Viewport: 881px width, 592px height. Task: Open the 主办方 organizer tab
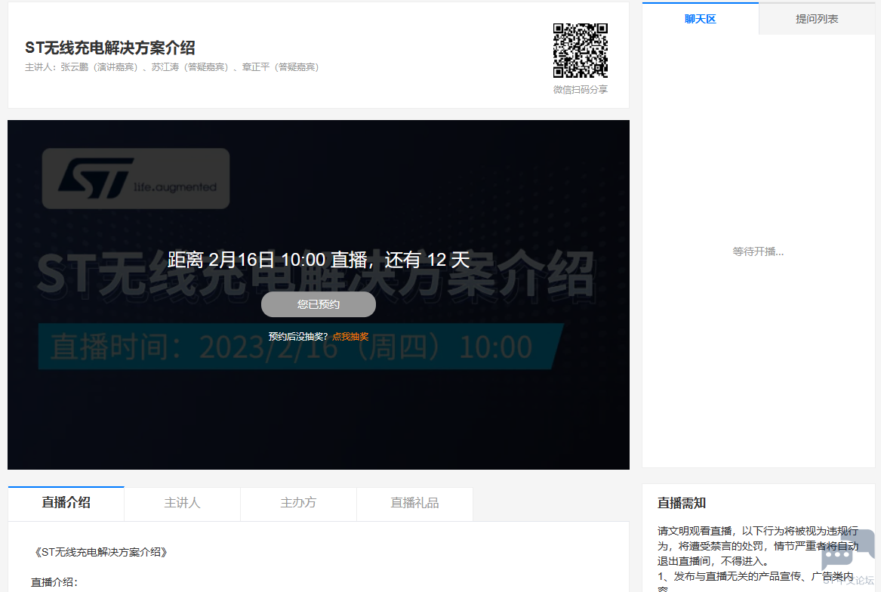coord(298,503)
